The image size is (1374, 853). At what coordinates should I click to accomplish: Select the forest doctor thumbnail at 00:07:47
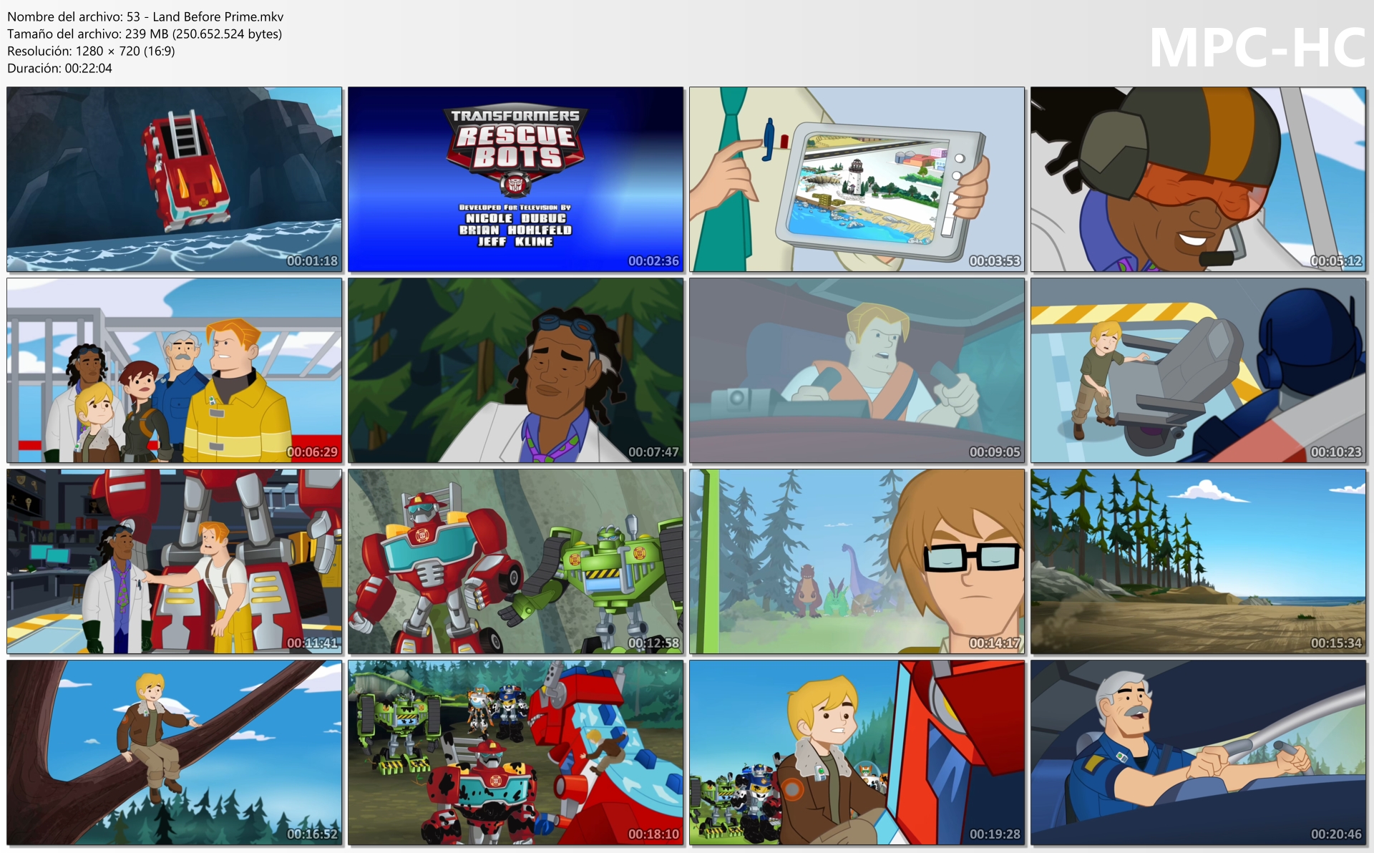[516, 371]
